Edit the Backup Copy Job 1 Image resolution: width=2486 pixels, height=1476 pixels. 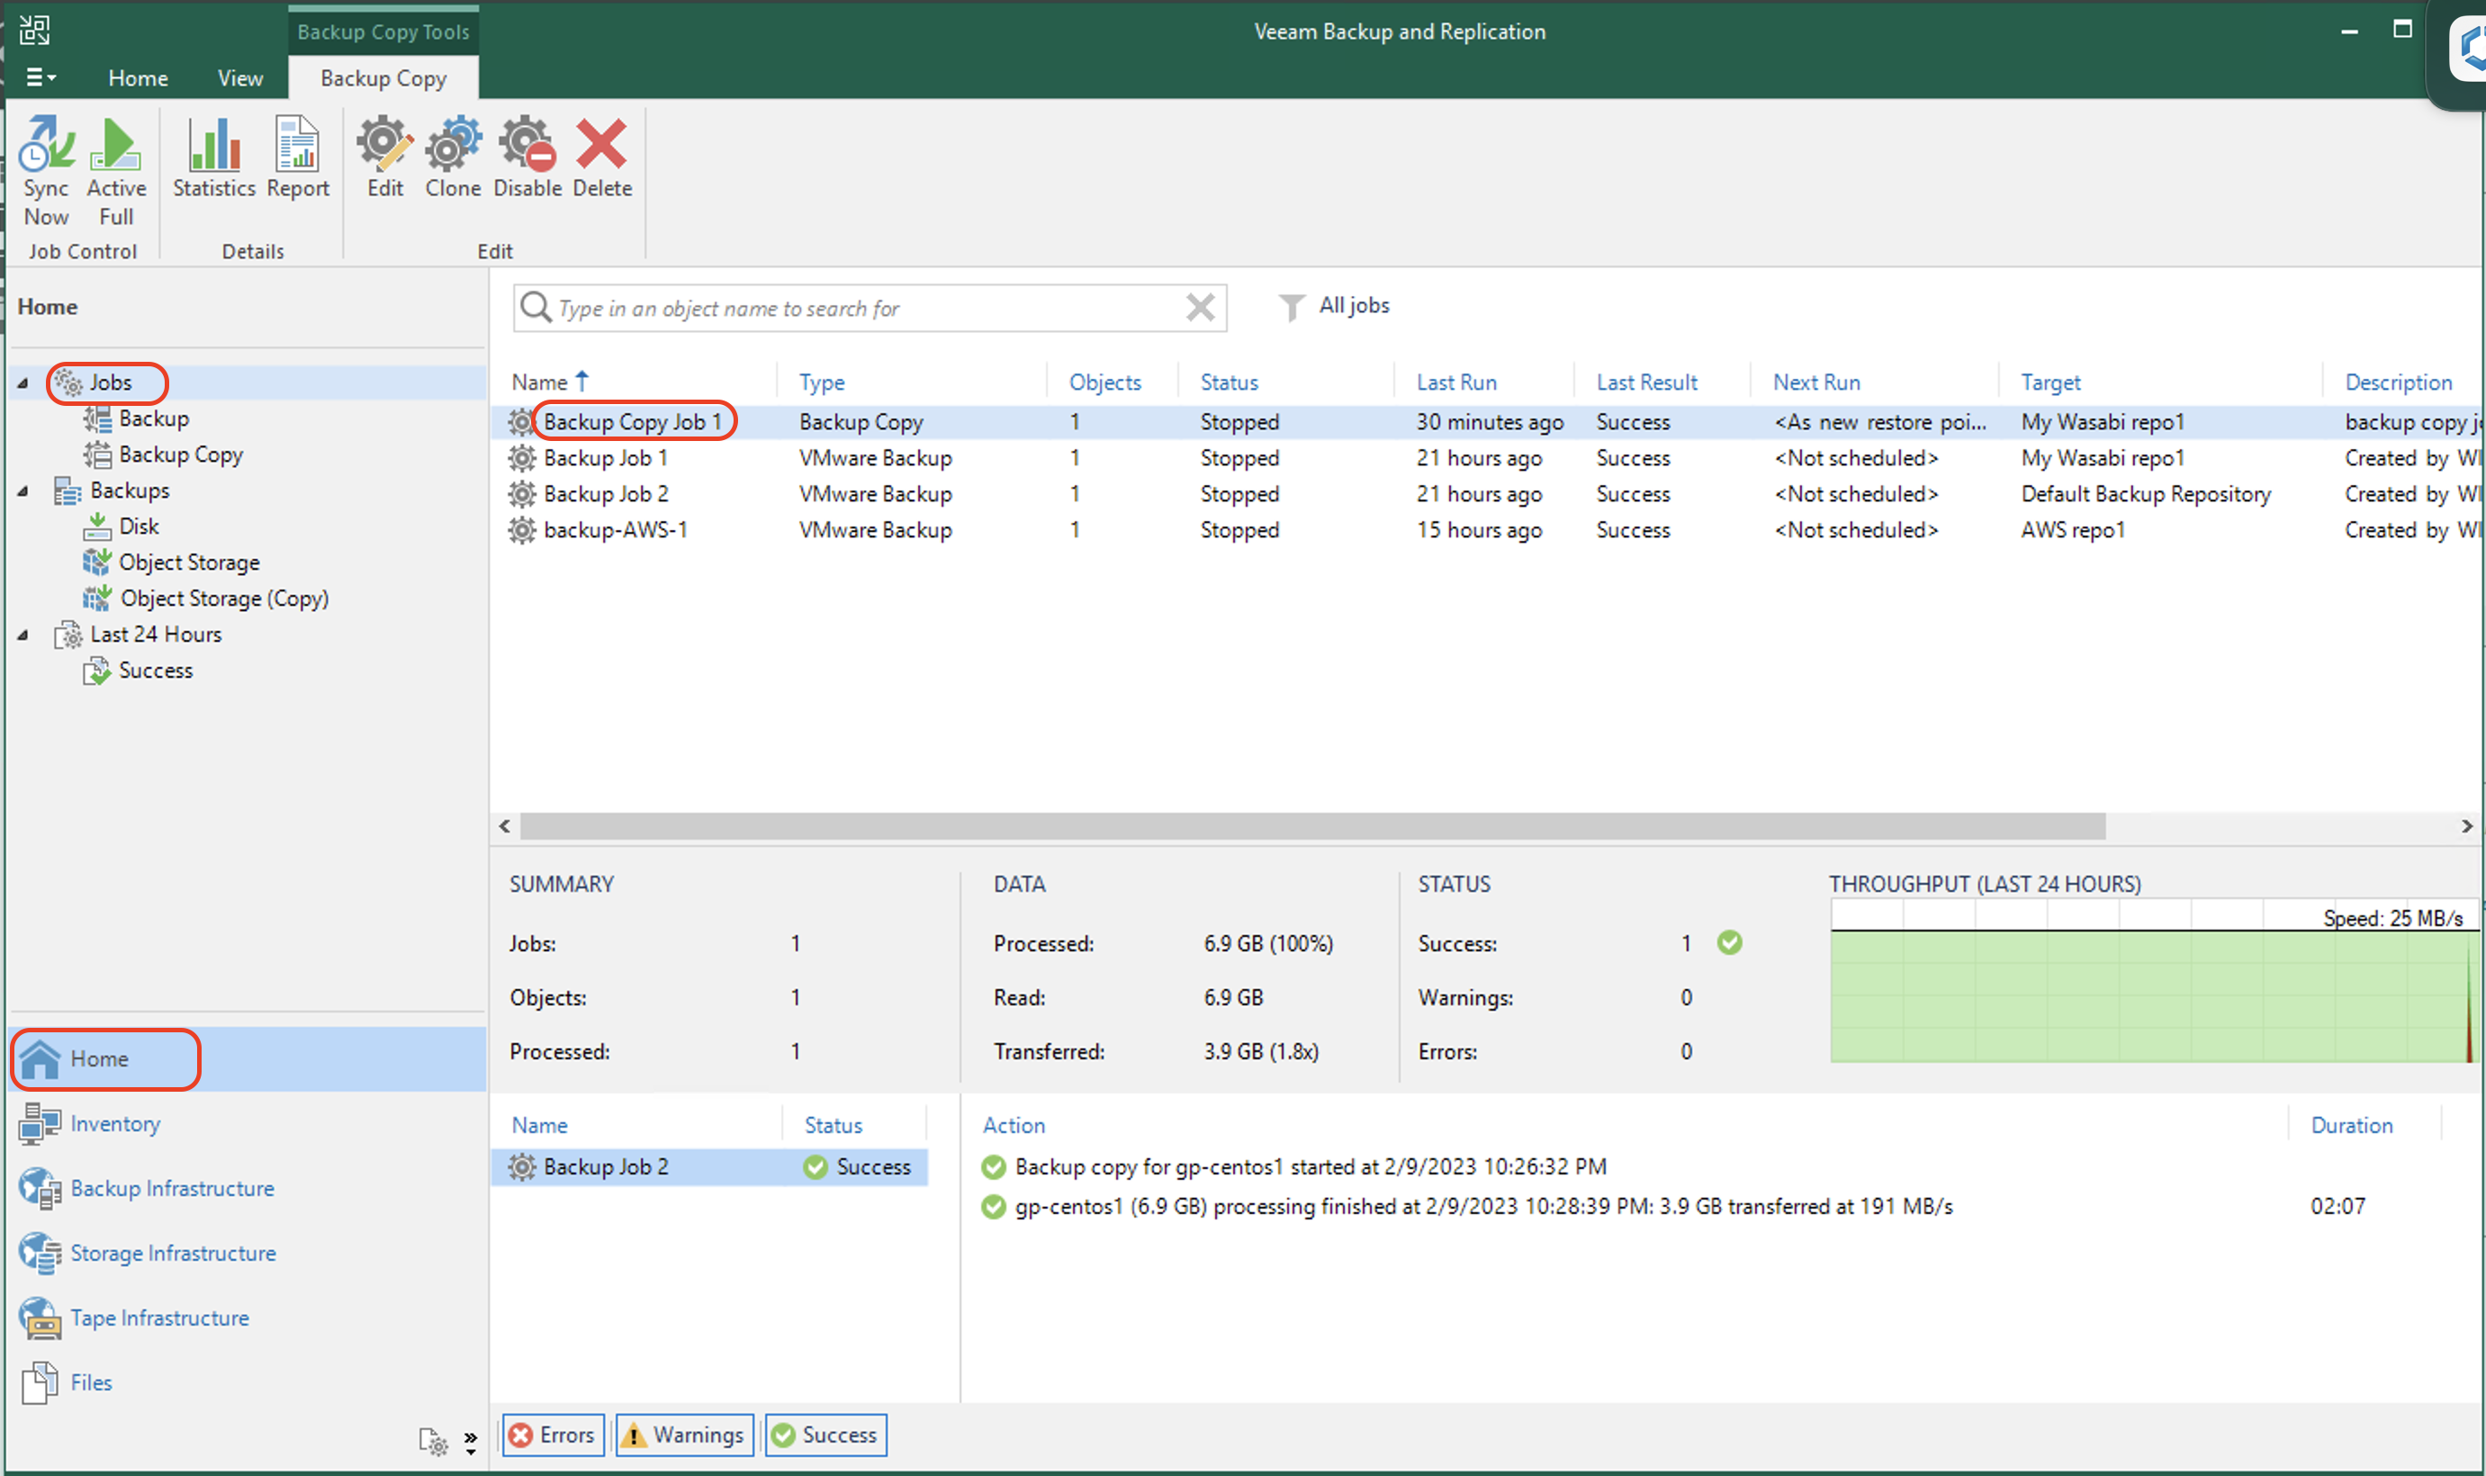pyautogui.click(x=384, y=158)
